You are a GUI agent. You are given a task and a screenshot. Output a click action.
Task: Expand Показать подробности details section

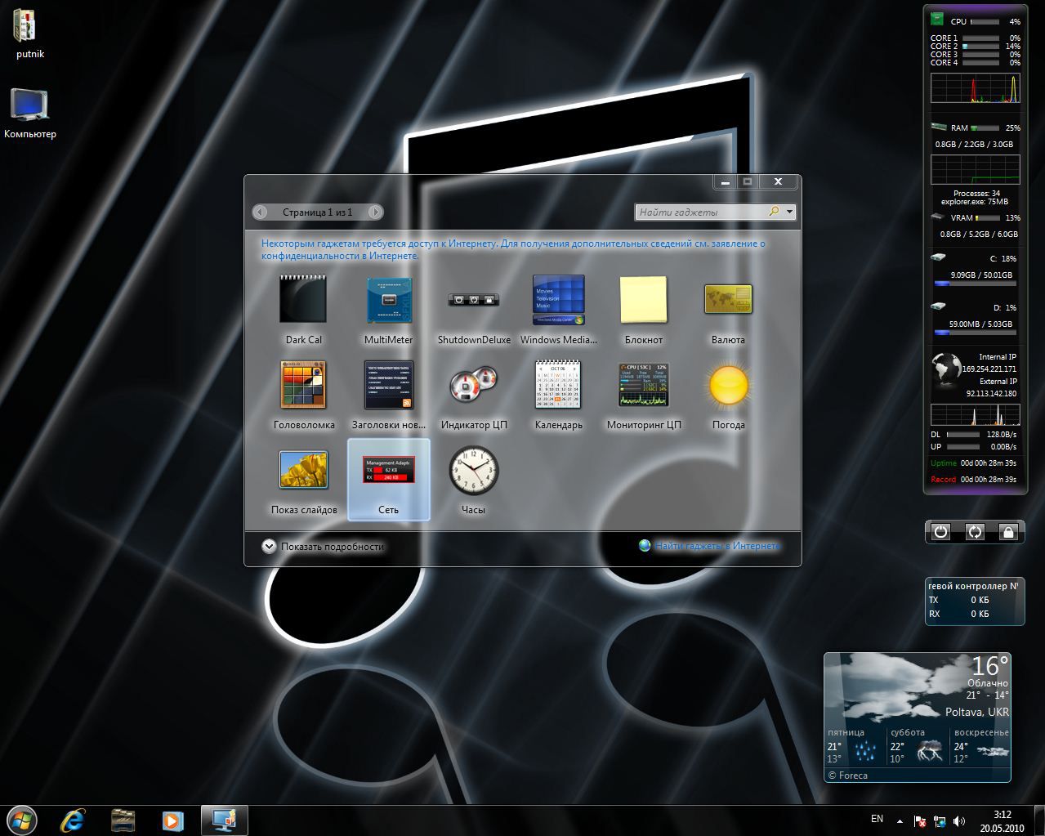269,547
